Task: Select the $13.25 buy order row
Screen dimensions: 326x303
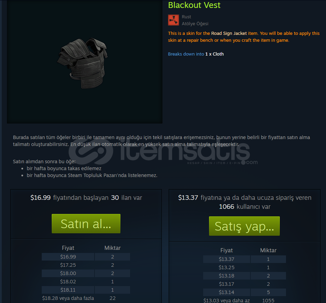Action: click(x=245, y=267)
